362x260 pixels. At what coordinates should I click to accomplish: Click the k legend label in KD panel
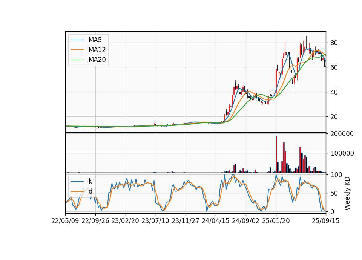pyautogui.click(x=90, y=181)
